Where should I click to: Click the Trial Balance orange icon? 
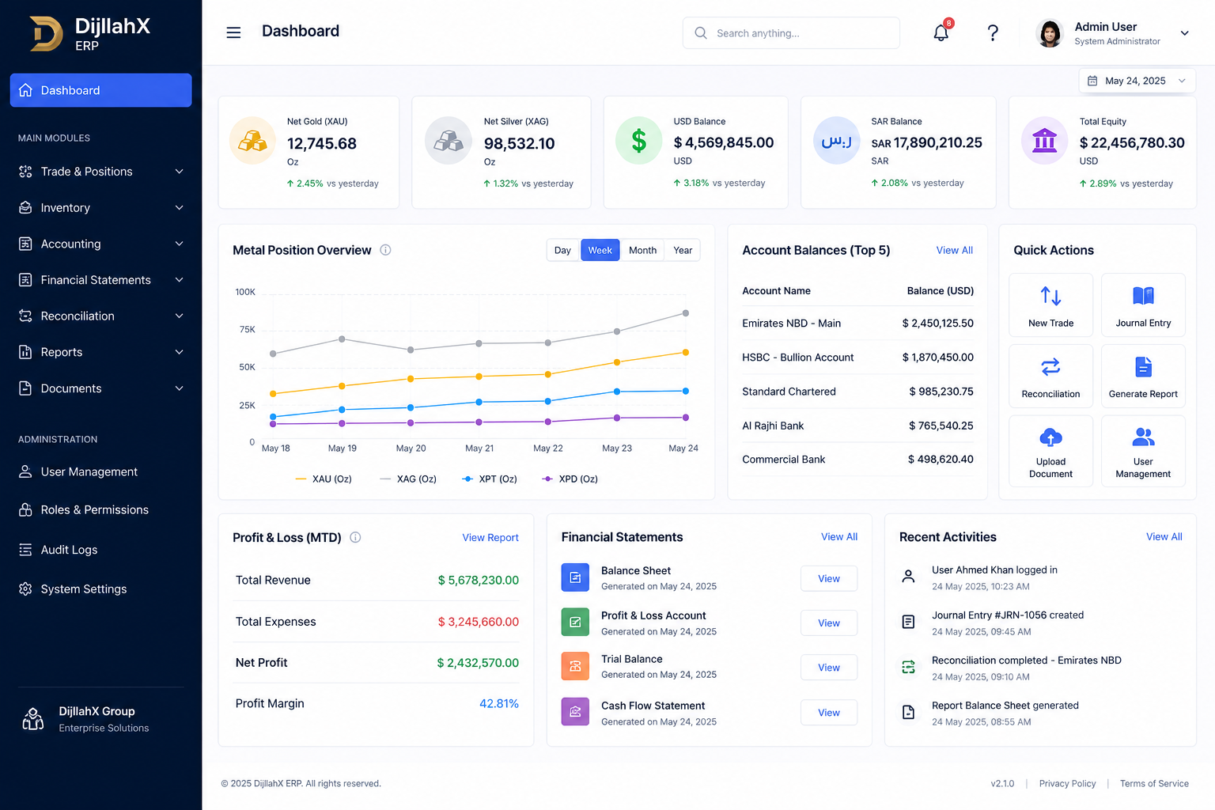(x=575, y=666)
